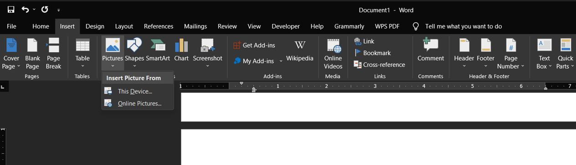Image resolution: width=576 pixels, height=165 pixels.
Task: Open the Page Number menu
Action: 511,54
